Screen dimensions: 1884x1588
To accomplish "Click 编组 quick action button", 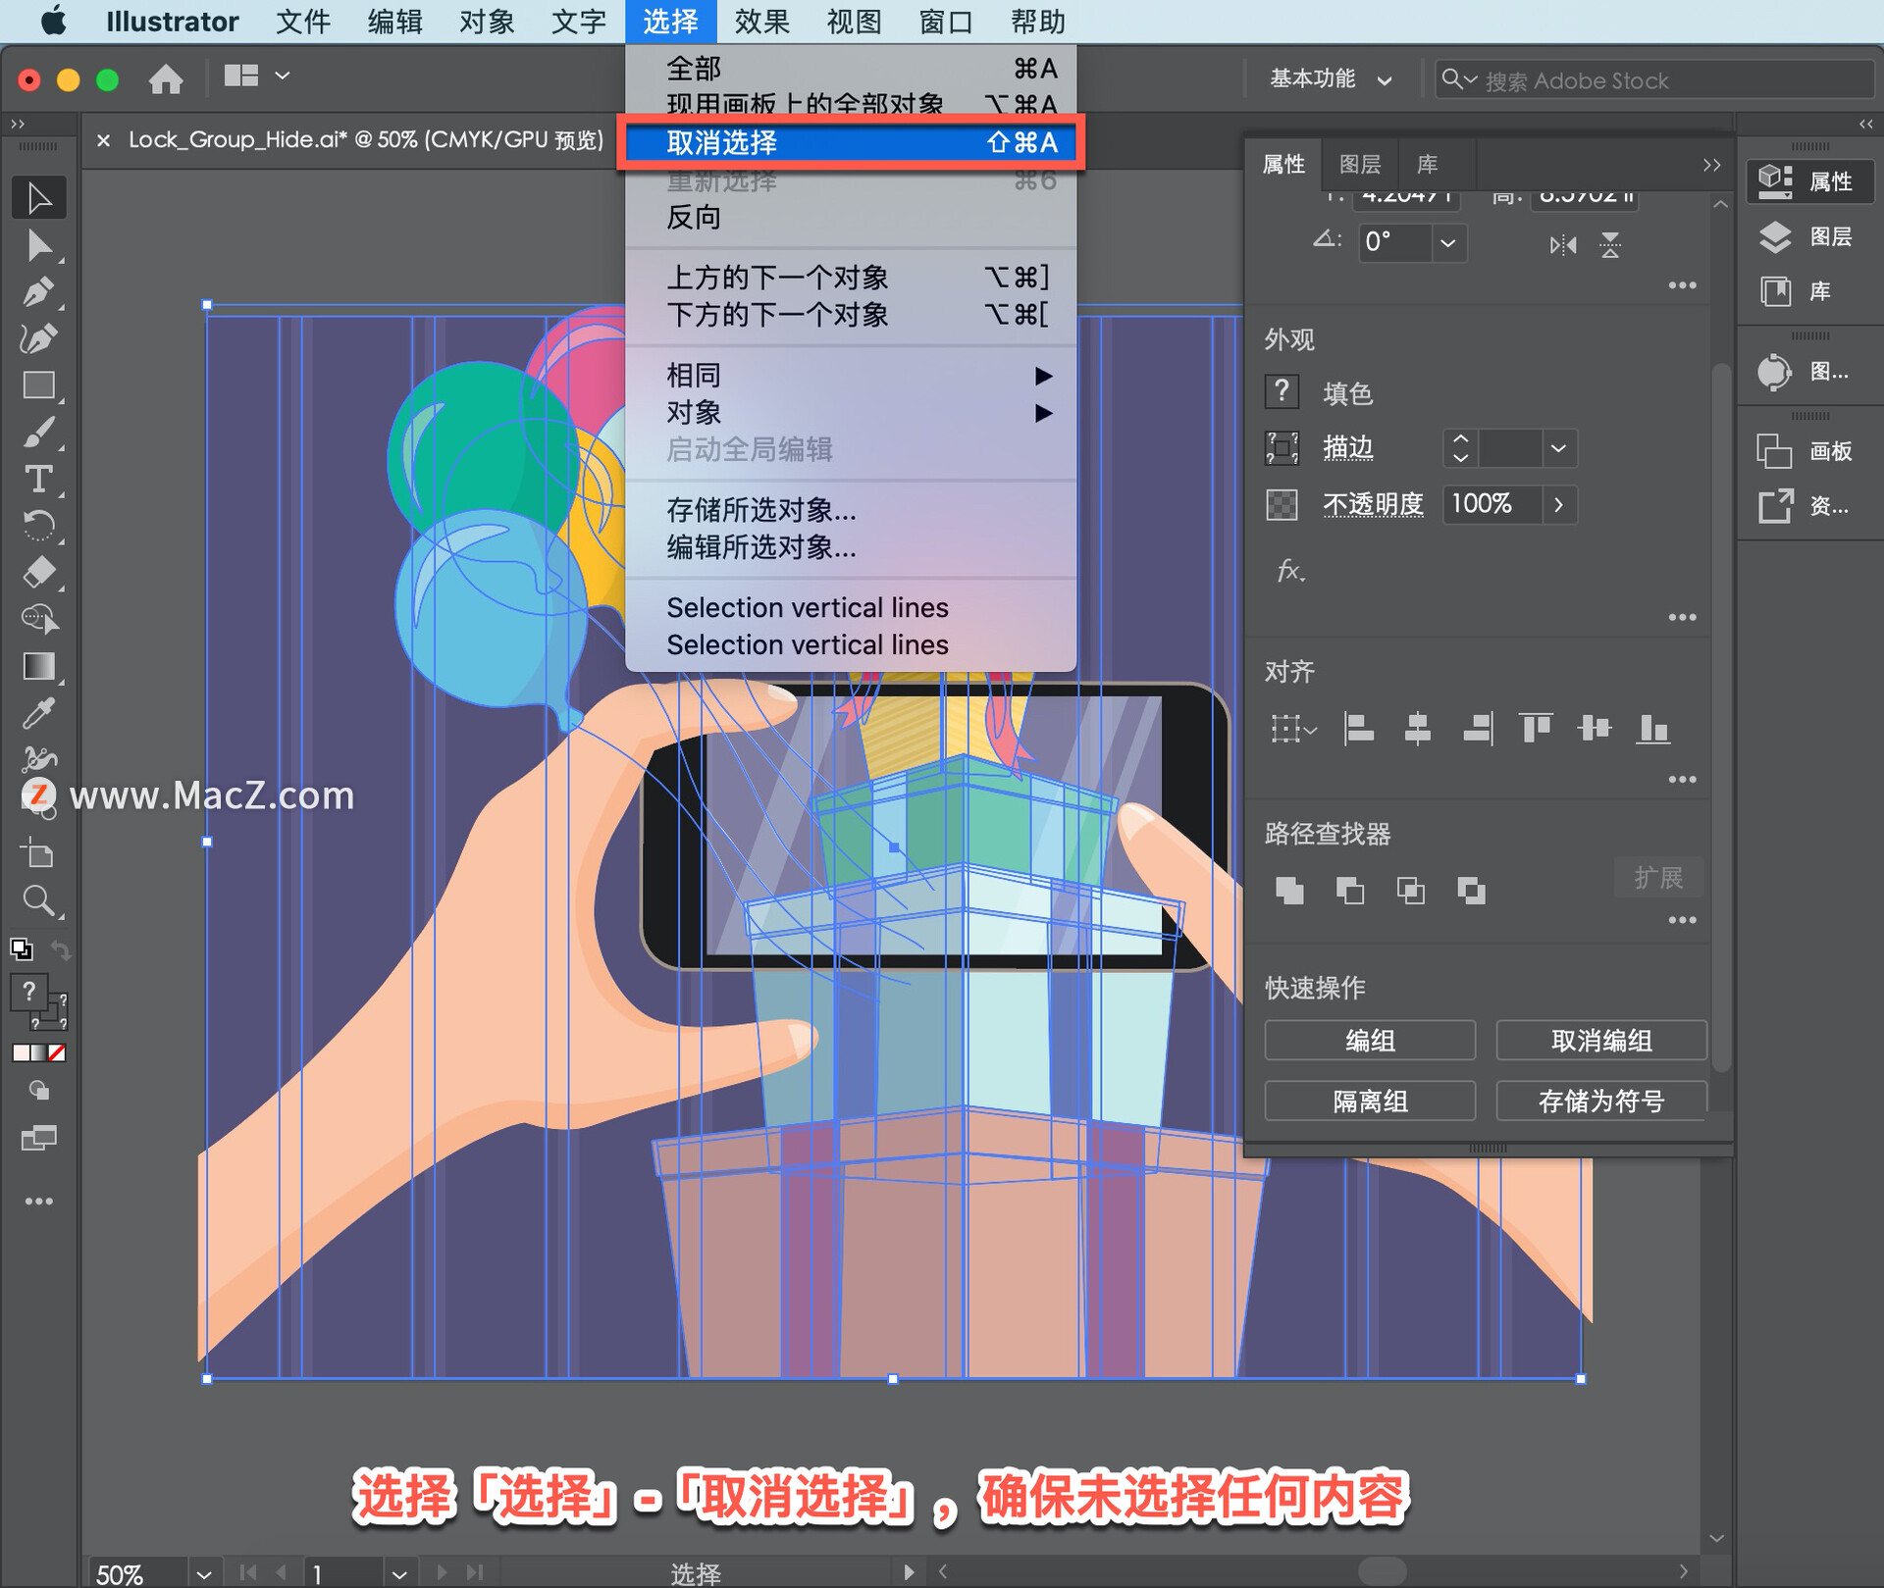I will click(x=1370, y=1040).
